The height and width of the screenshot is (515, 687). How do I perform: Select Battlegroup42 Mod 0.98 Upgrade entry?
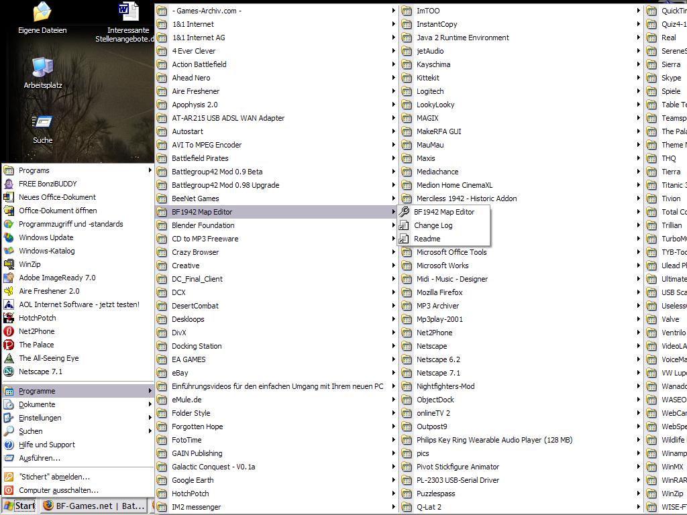[x=276, y=185]
